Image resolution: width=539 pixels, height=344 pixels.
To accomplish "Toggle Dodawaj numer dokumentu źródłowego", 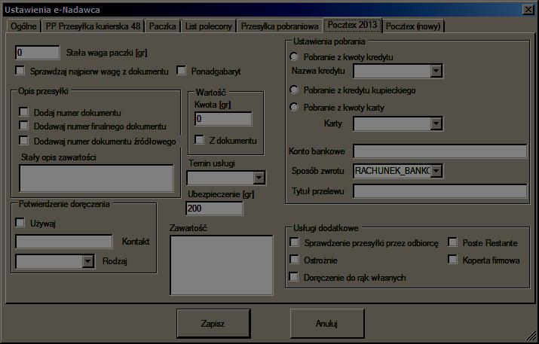I will [23, 141].
